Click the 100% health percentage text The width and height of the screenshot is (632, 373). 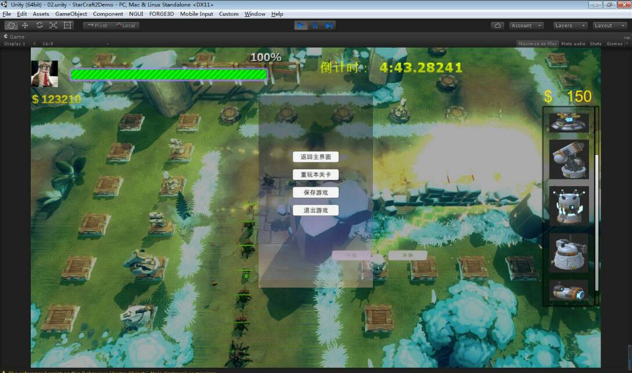[265, 57]
